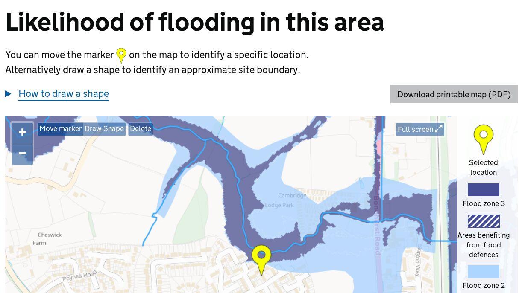Zoom in with the map plus button

pos(23,133)
